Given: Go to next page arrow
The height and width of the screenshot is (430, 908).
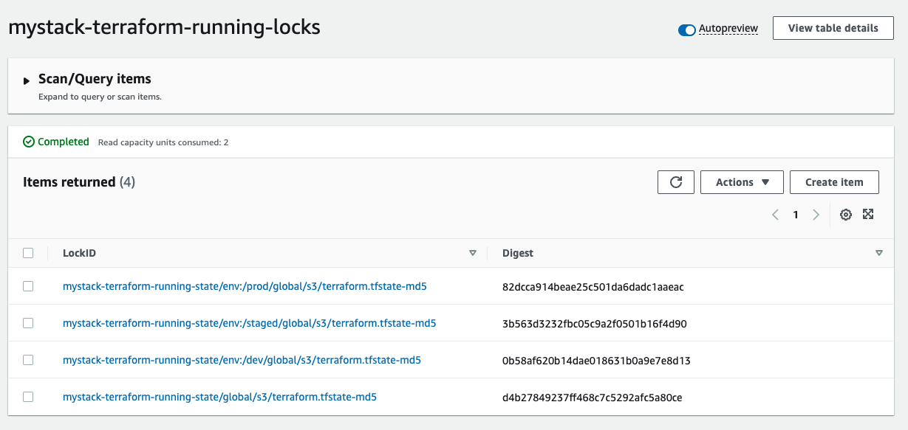Looking at the screenshot, I should point(816,215).
